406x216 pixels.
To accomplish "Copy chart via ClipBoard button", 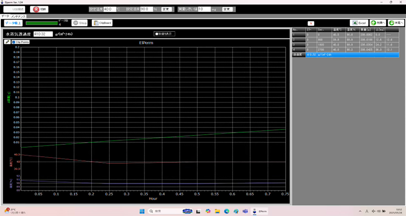I will coord(102,23).
